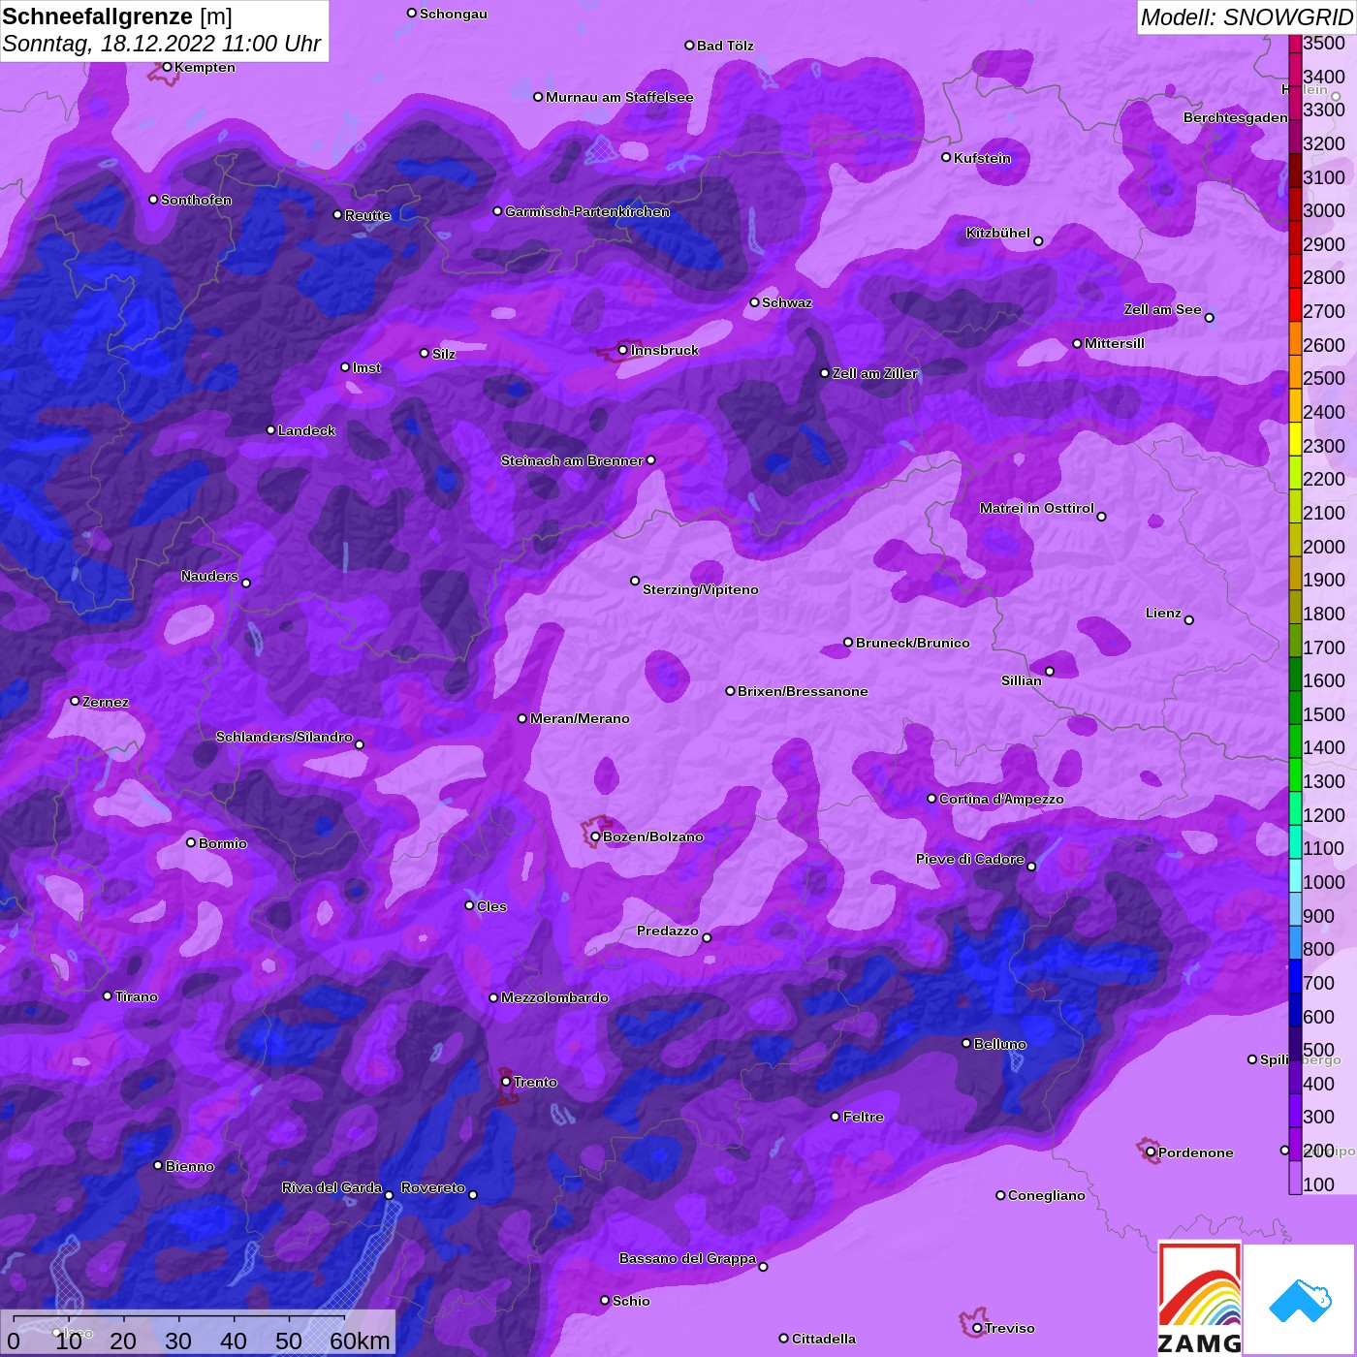Image resolution: width=1357 pixels, height=1357 pixels.
Task: Click the Cittadella label
Action: [824, 1339]
